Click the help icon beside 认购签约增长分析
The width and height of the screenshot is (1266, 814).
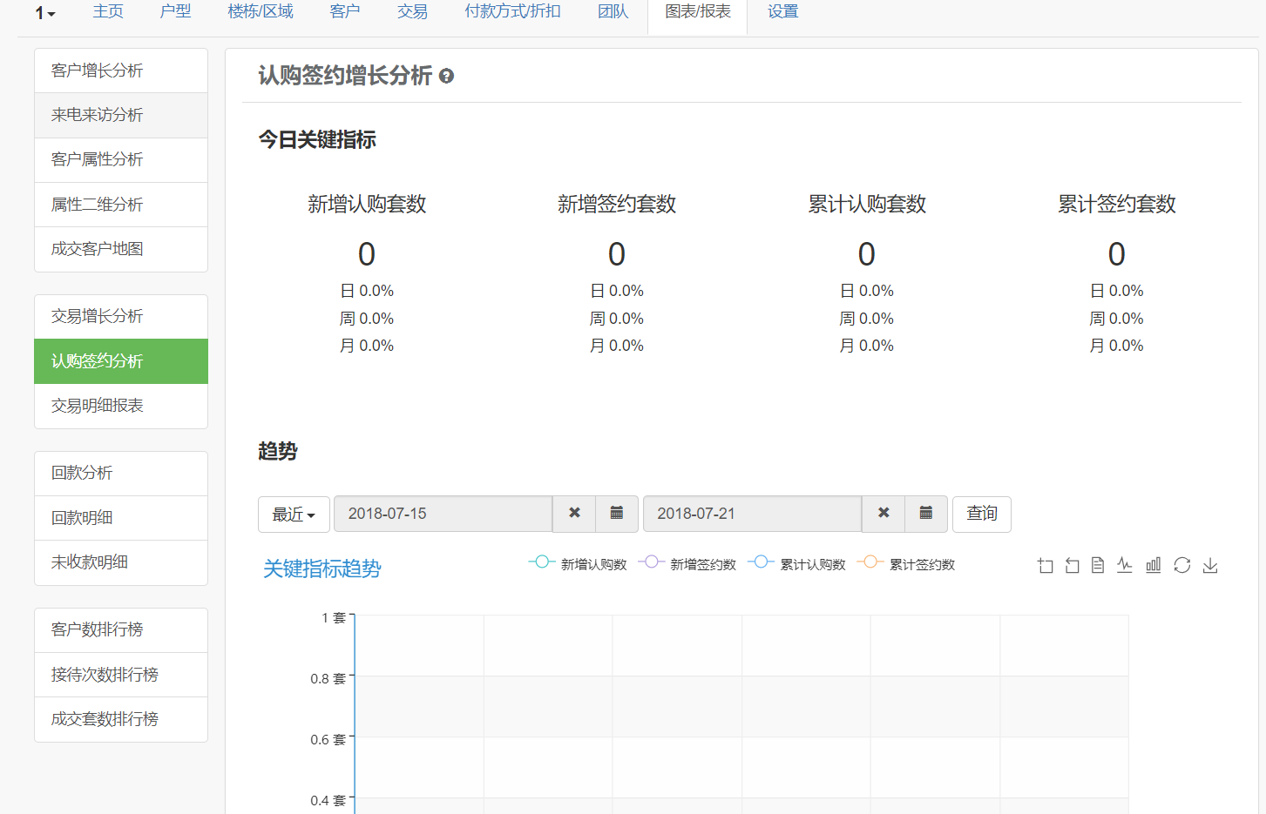(446, 77)
